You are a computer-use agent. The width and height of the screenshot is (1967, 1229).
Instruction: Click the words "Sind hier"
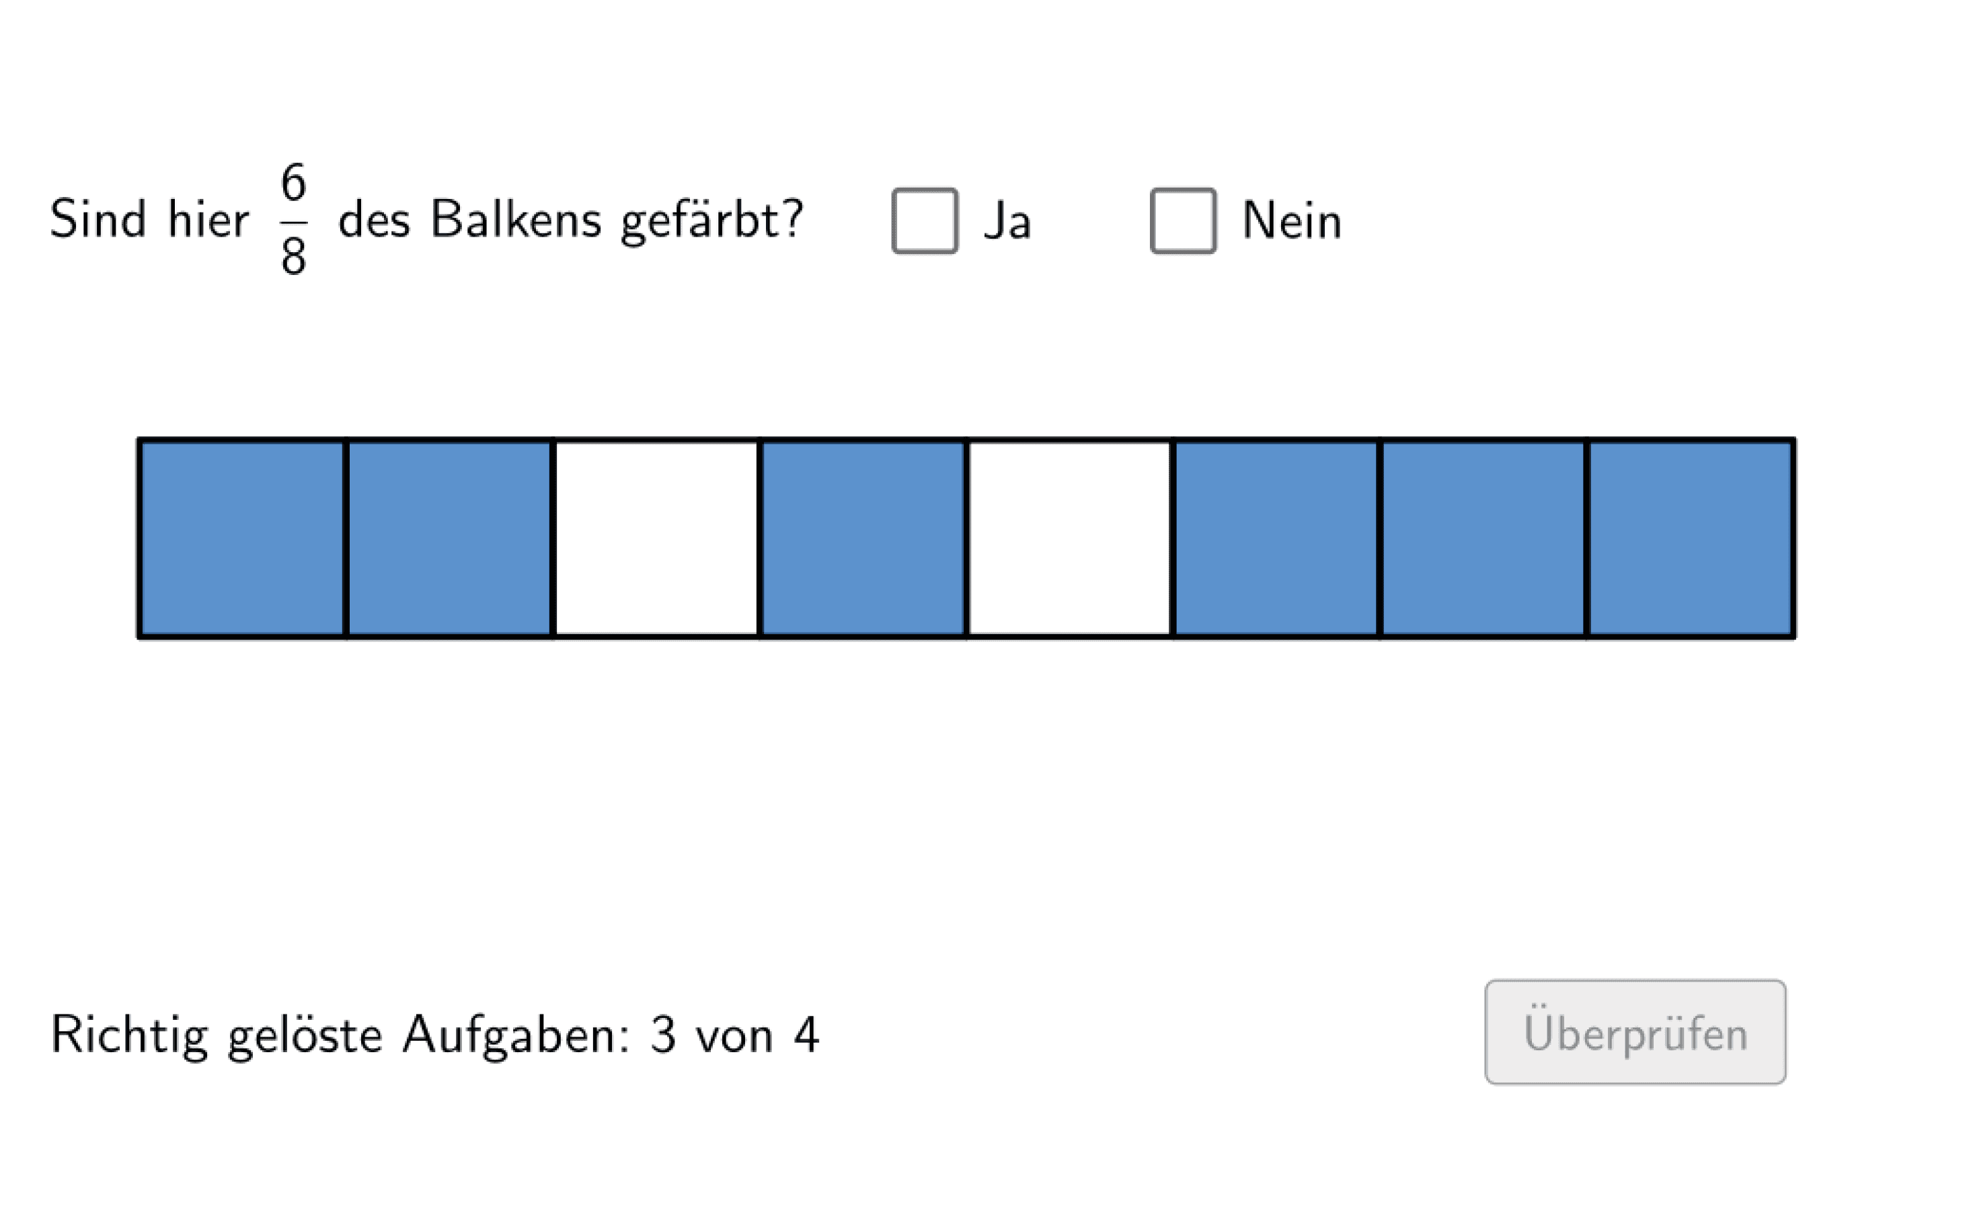tap(149, 219)
